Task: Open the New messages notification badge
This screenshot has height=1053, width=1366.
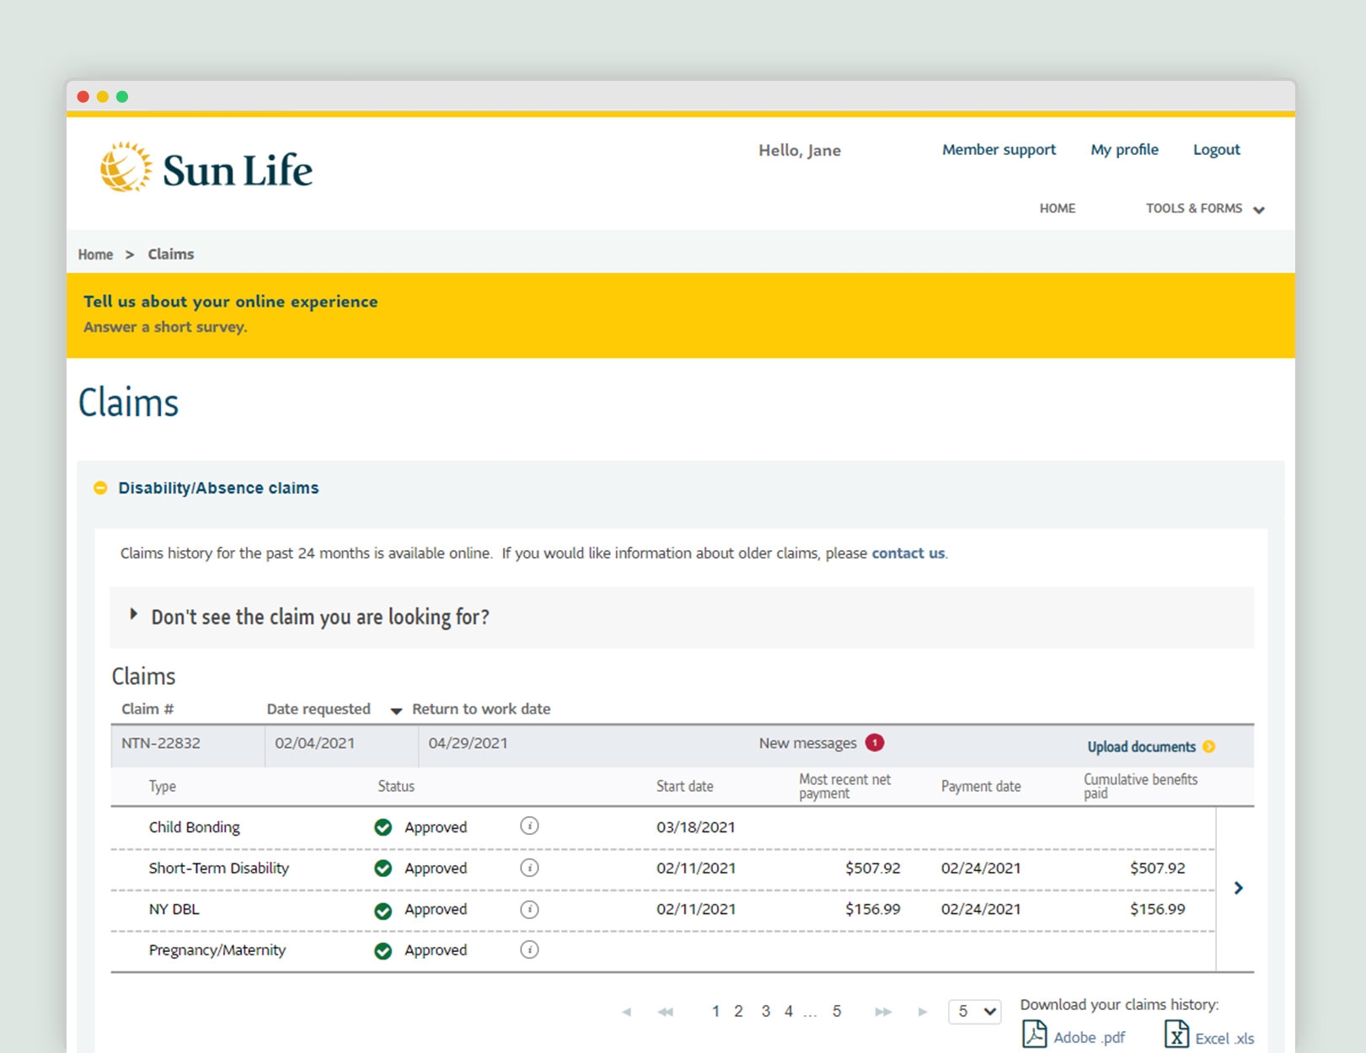Action: coord(875,743)
